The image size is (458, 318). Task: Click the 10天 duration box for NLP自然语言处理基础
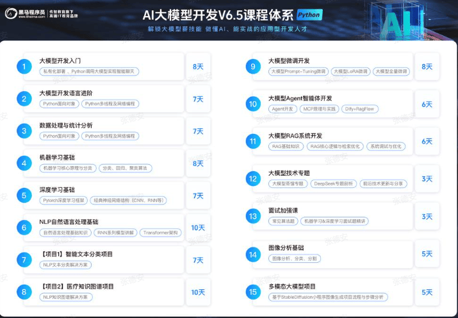(198, 228)
